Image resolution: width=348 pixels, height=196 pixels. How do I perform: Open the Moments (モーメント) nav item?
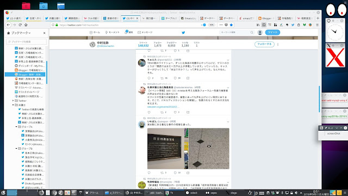click(x=113, y=33)
